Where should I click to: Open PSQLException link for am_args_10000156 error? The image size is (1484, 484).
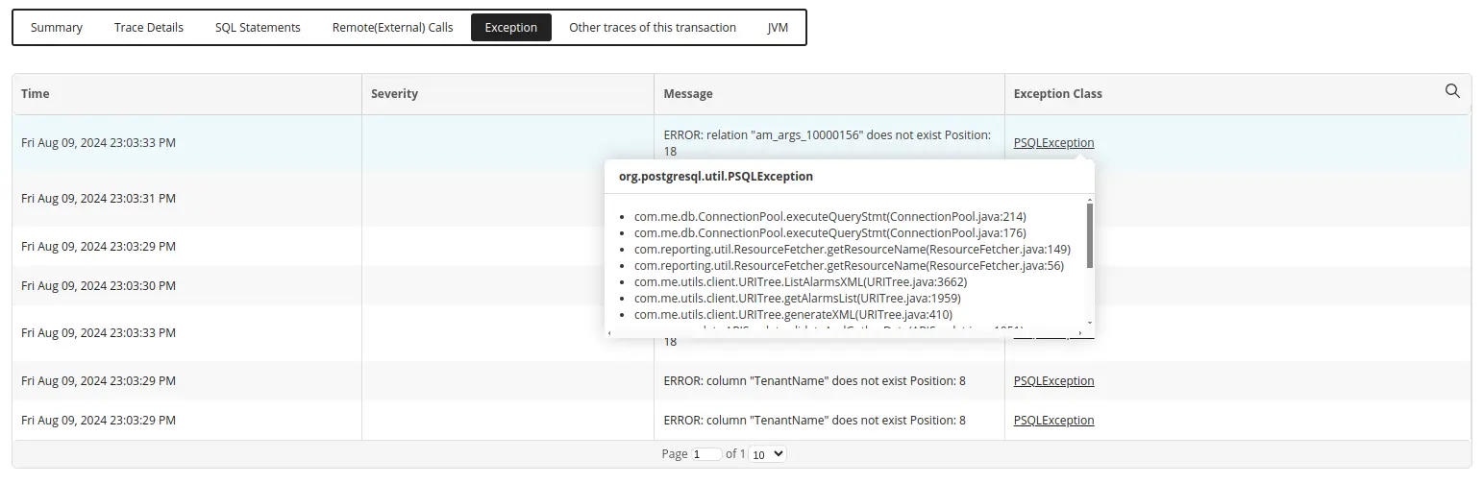[1053, 143]
